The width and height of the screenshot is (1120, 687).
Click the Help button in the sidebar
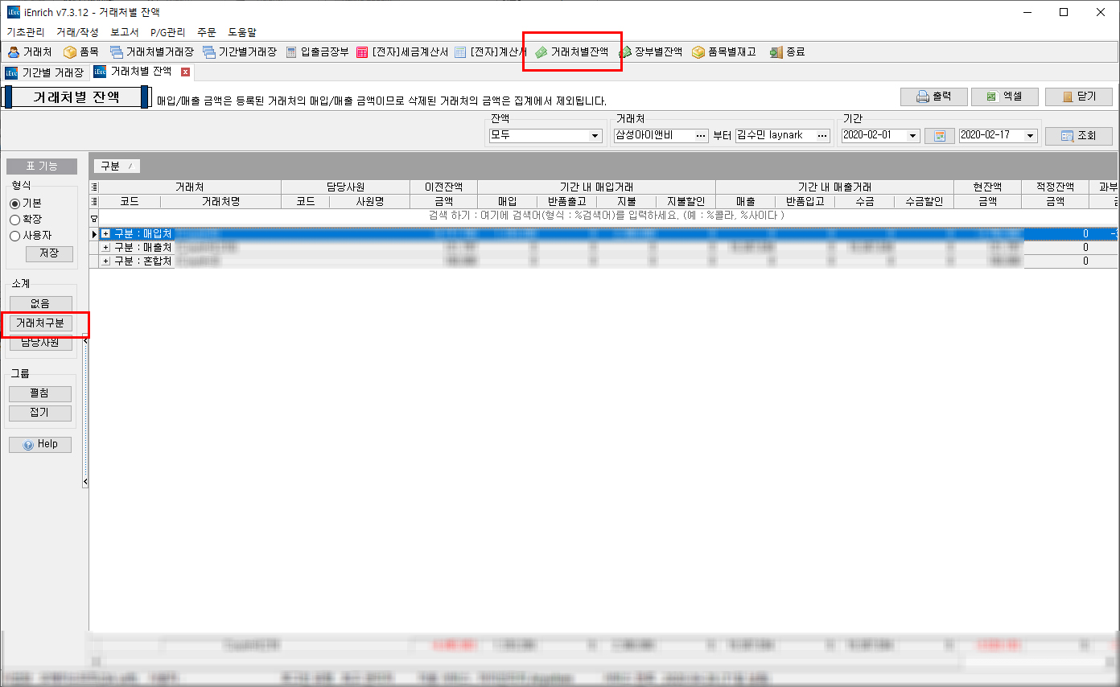tap(40, 444)
